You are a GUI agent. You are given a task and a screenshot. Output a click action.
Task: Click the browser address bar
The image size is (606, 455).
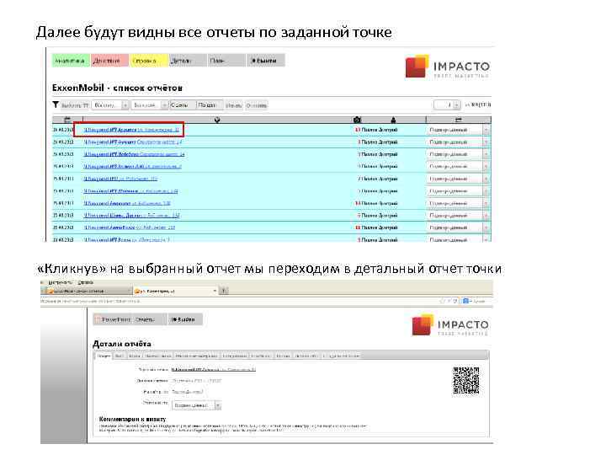tap(240, 301)
